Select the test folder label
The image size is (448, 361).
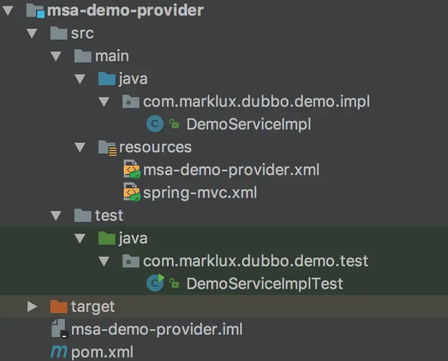109,215
